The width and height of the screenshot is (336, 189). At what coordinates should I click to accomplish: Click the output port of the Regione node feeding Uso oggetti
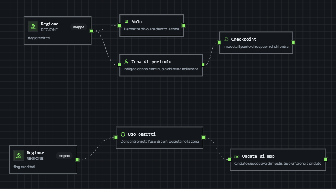(77, 159)
